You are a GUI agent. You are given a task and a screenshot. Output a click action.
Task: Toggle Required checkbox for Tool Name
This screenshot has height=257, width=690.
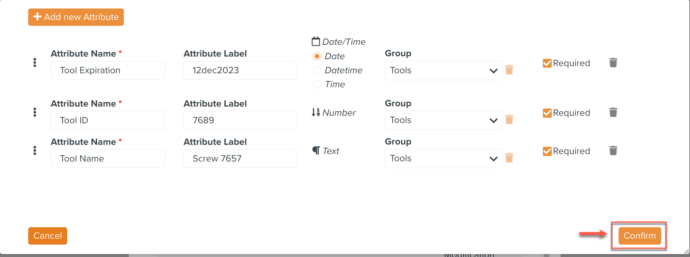pos(547,151)
